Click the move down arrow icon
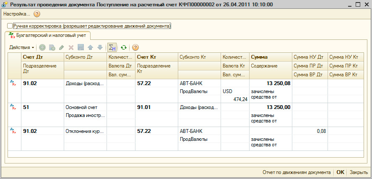Screen dimensions: 372x179 click(x=100, y=47)
